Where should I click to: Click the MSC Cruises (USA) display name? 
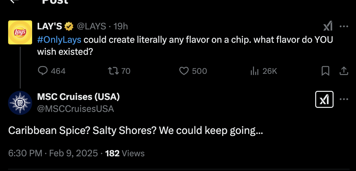(x=78, y=97)
